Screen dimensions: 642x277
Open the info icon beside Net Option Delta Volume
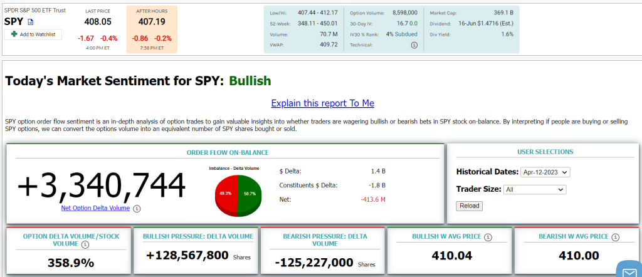(137, 209)
